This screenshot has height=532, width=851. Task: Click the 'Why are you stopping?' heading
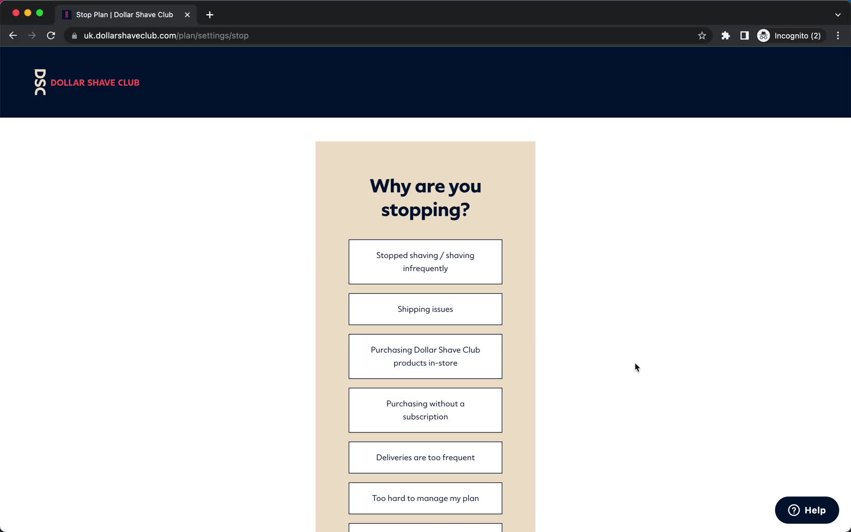pyautogui.click(x=425, y=198)
